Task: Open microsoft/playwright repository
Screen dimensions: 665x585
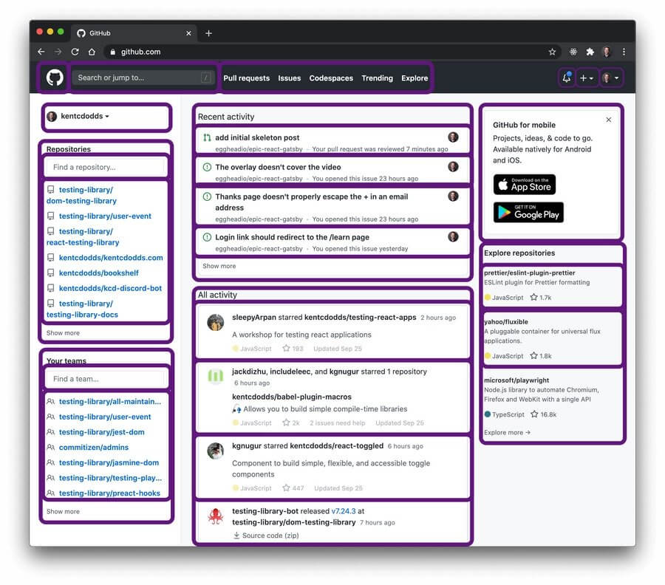Action: coord(516,380)
